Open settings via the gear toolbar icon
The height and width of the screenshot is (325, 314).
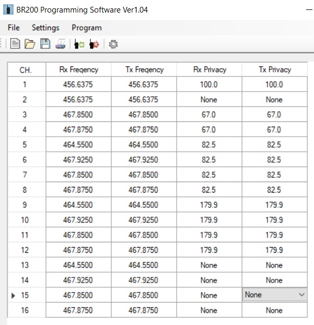click(113, 44)
